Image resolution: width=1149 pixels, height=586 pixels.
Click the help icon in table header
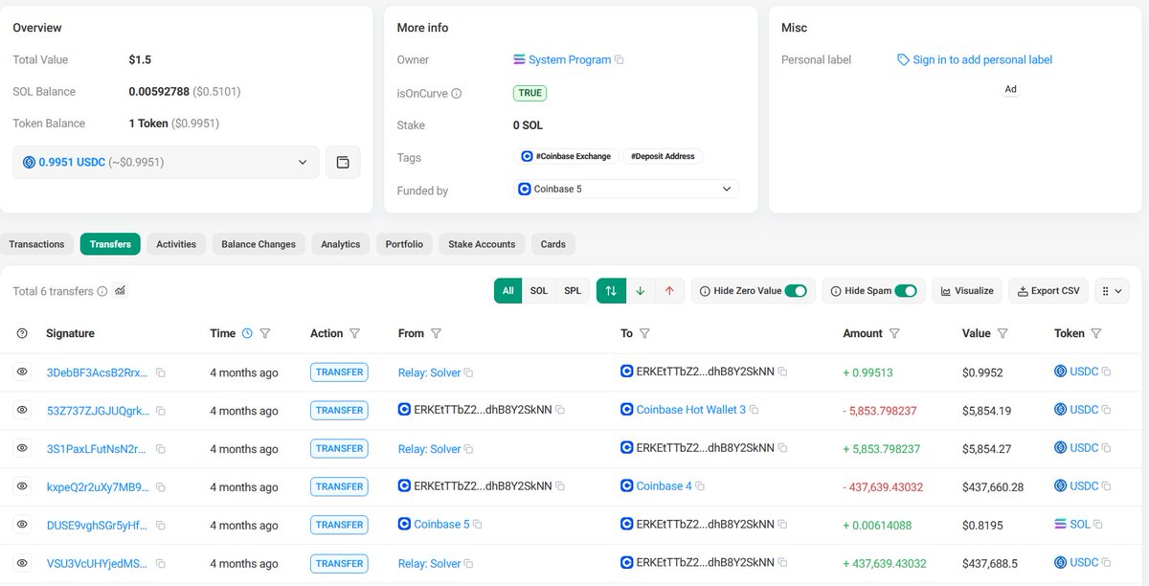point(22,333)
